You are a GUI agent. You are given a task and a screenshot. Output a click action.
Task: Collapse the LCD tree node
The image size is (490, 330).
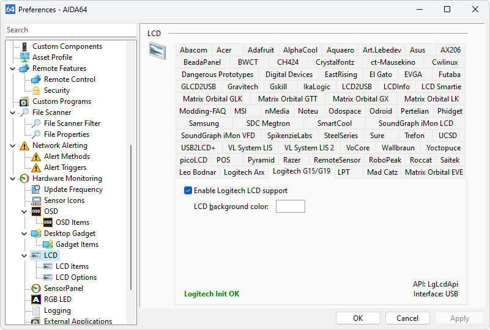coord(24,255)
